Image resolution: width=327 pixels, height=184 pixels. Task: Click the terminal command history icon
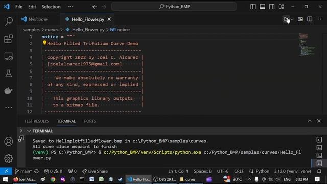tap(21, 139)
